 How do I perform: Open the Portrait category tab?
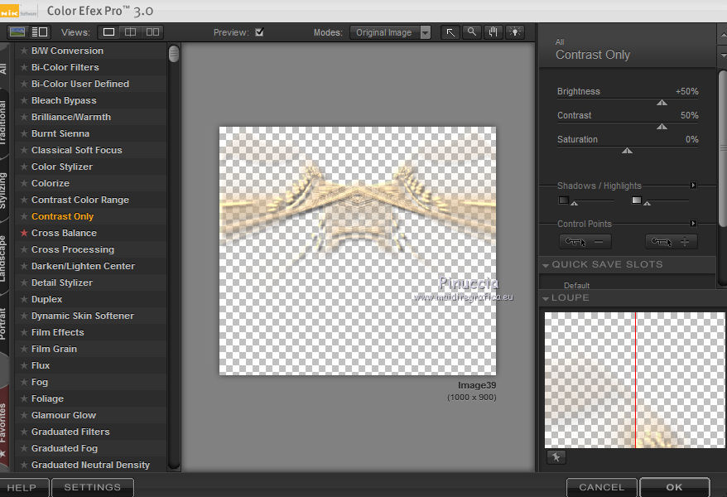(3, 323)
